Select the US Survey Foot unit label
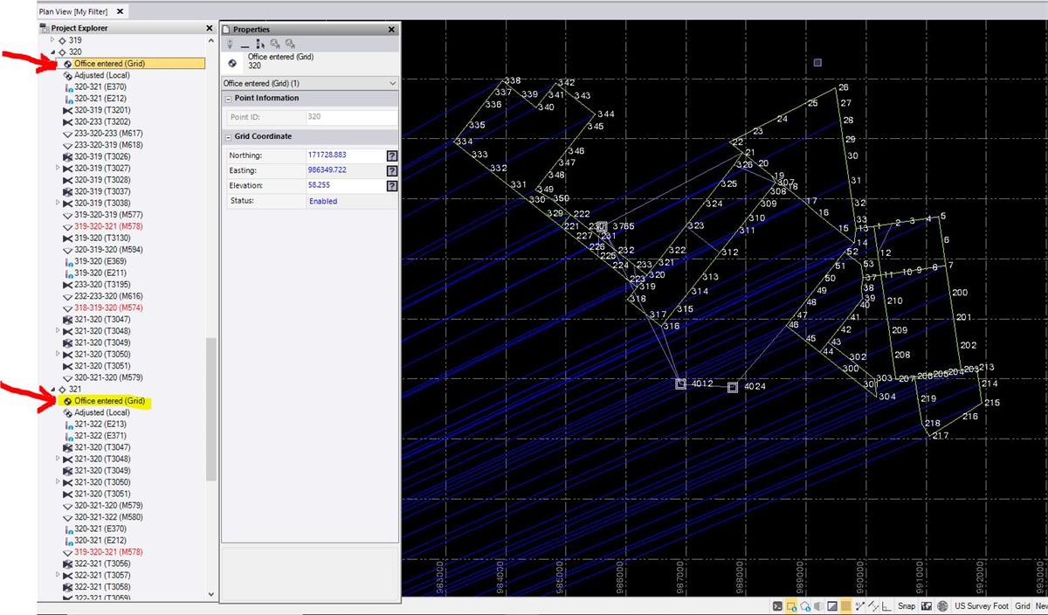 [x=982, y=605]
